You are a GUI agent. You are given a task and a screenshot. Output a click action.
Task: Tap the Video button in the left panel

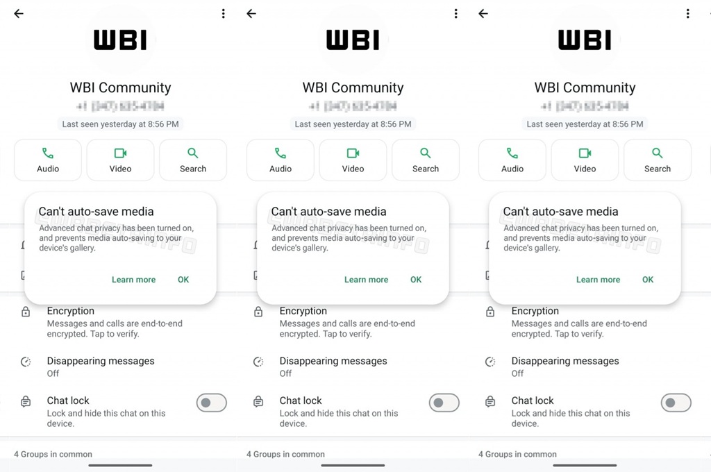click(x=120, y=160)
